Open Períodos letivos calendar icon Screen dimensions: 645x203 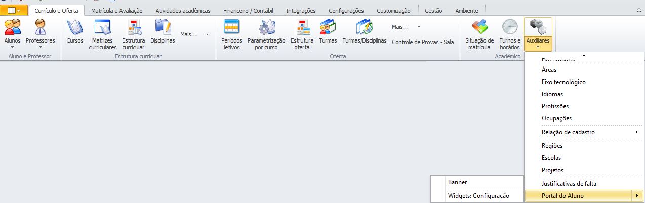(232, 27)
